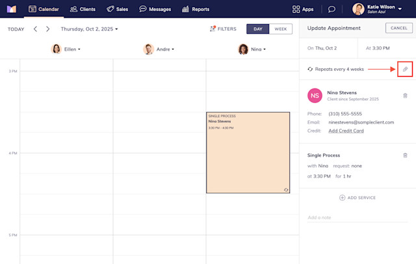Change the service provider 'with Nina'
Viewport: 416px width, 264px height.
pos(318,166)
